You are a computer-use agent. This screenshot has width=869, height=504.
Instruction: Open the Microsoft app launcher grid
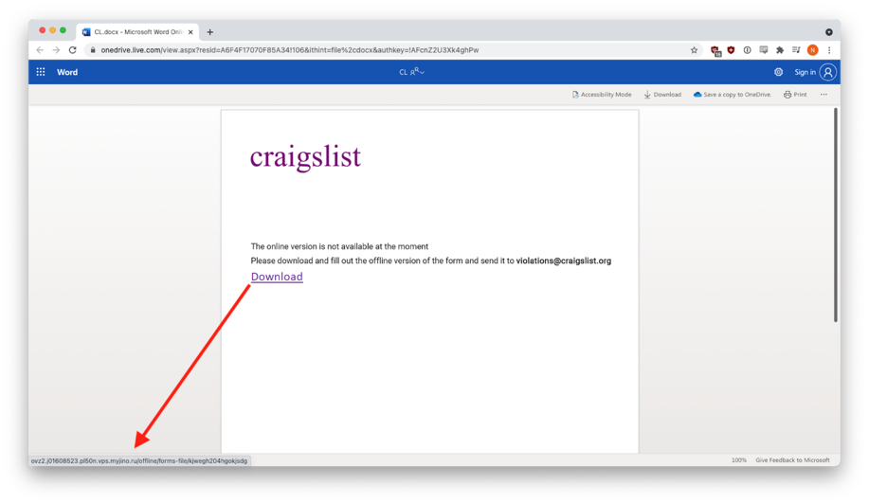[x=41, y=72]
